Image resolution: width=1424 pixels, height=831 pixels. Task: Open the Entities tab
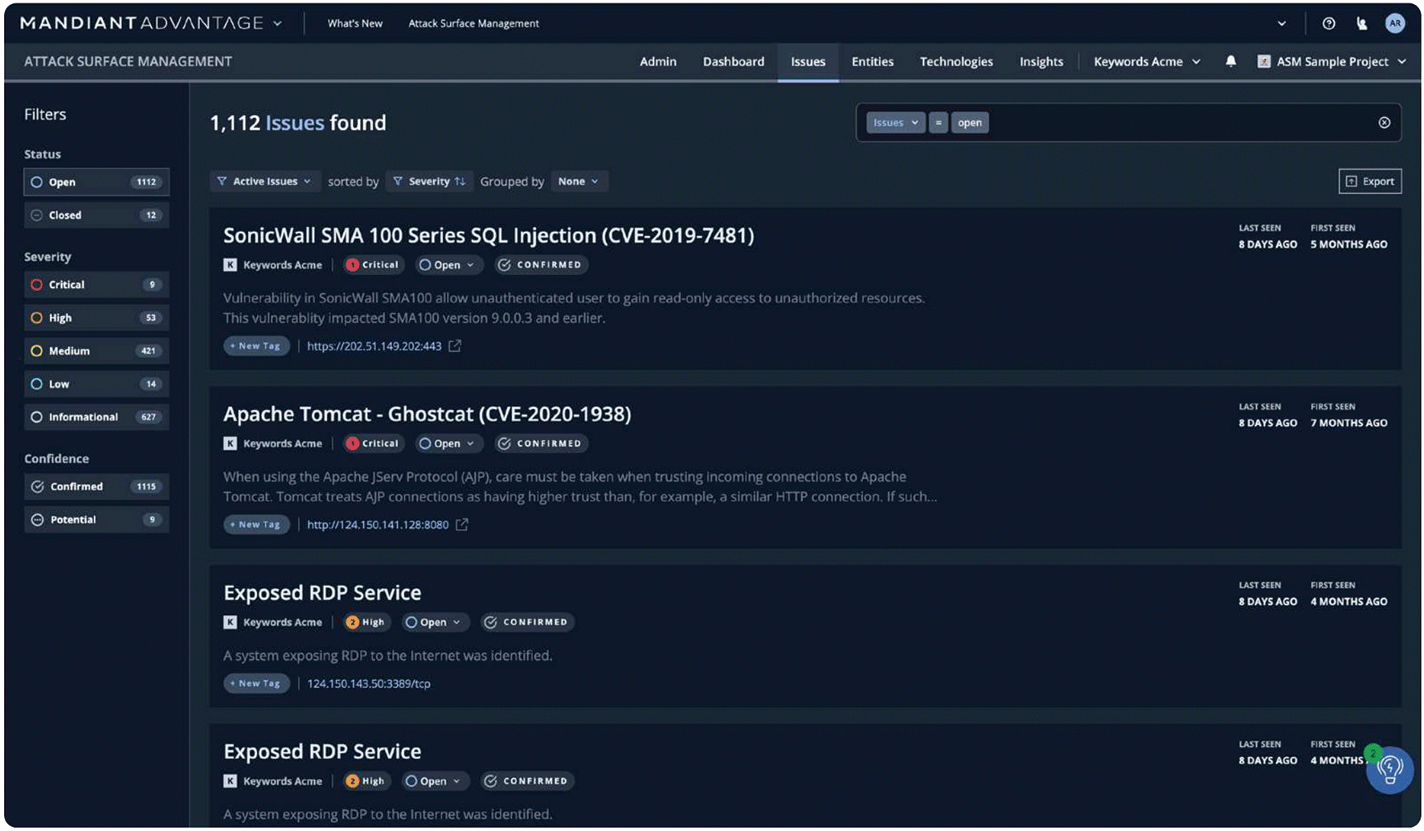point(873,61)
